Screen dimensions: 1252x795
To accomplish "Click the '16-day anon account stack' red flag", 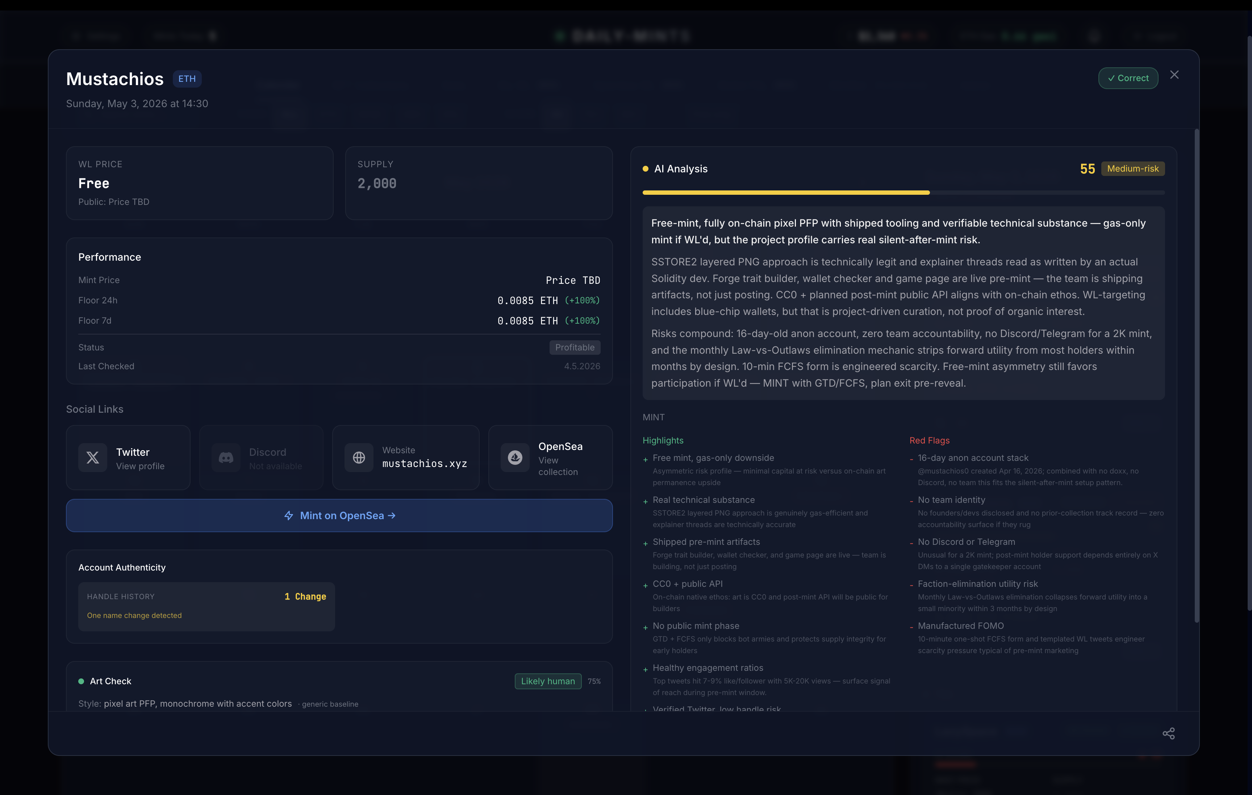I will [973, 458].
